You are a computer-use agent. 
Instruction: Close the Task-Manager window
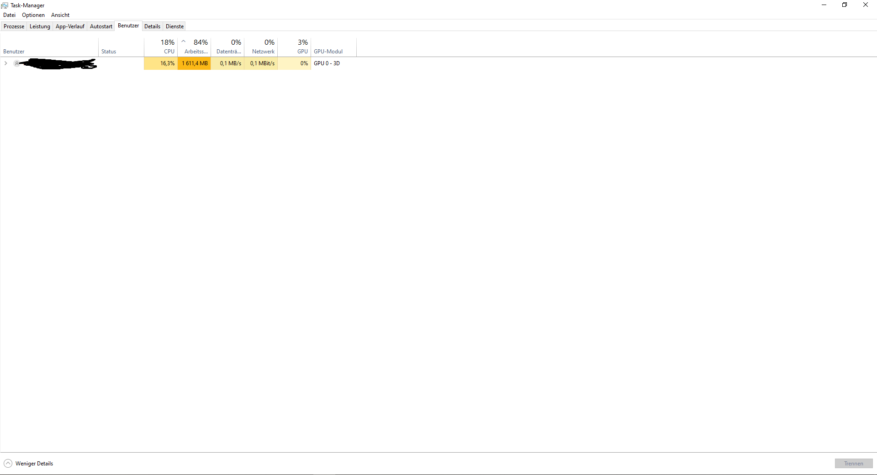[866, 5]
